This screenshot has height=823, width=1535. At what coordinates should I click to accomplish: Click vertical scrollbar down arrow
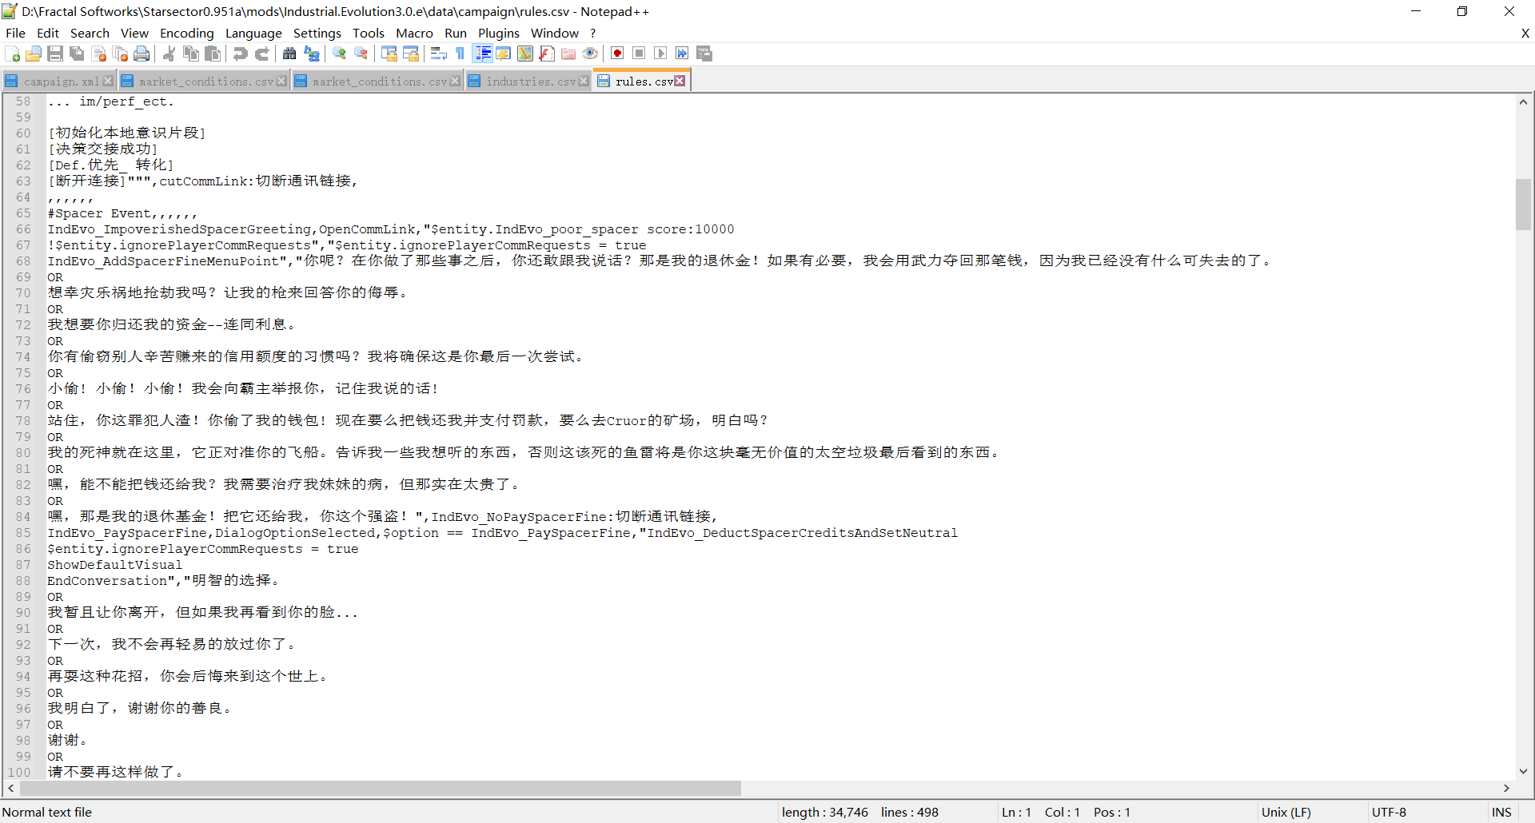1524,772
